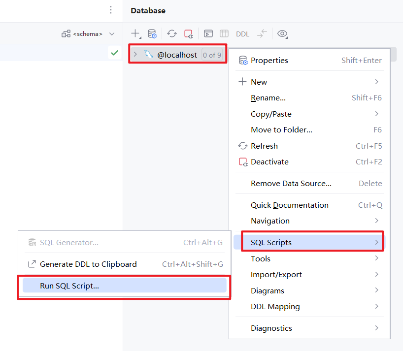Click Properties in the context menu
Screen dimensions: 403x351
pos(269,60)
